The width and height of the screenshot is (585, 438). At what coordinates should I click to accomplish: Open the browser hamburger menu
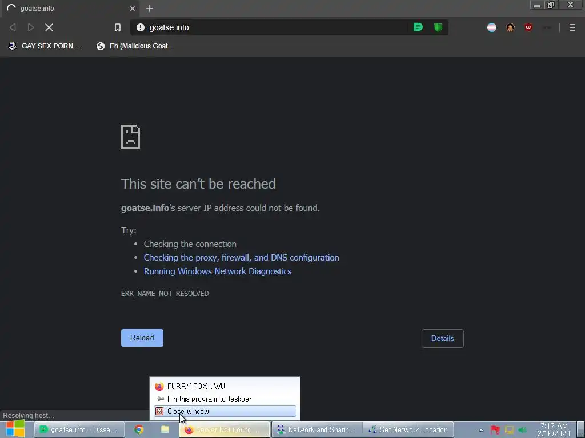pos(572,27)
